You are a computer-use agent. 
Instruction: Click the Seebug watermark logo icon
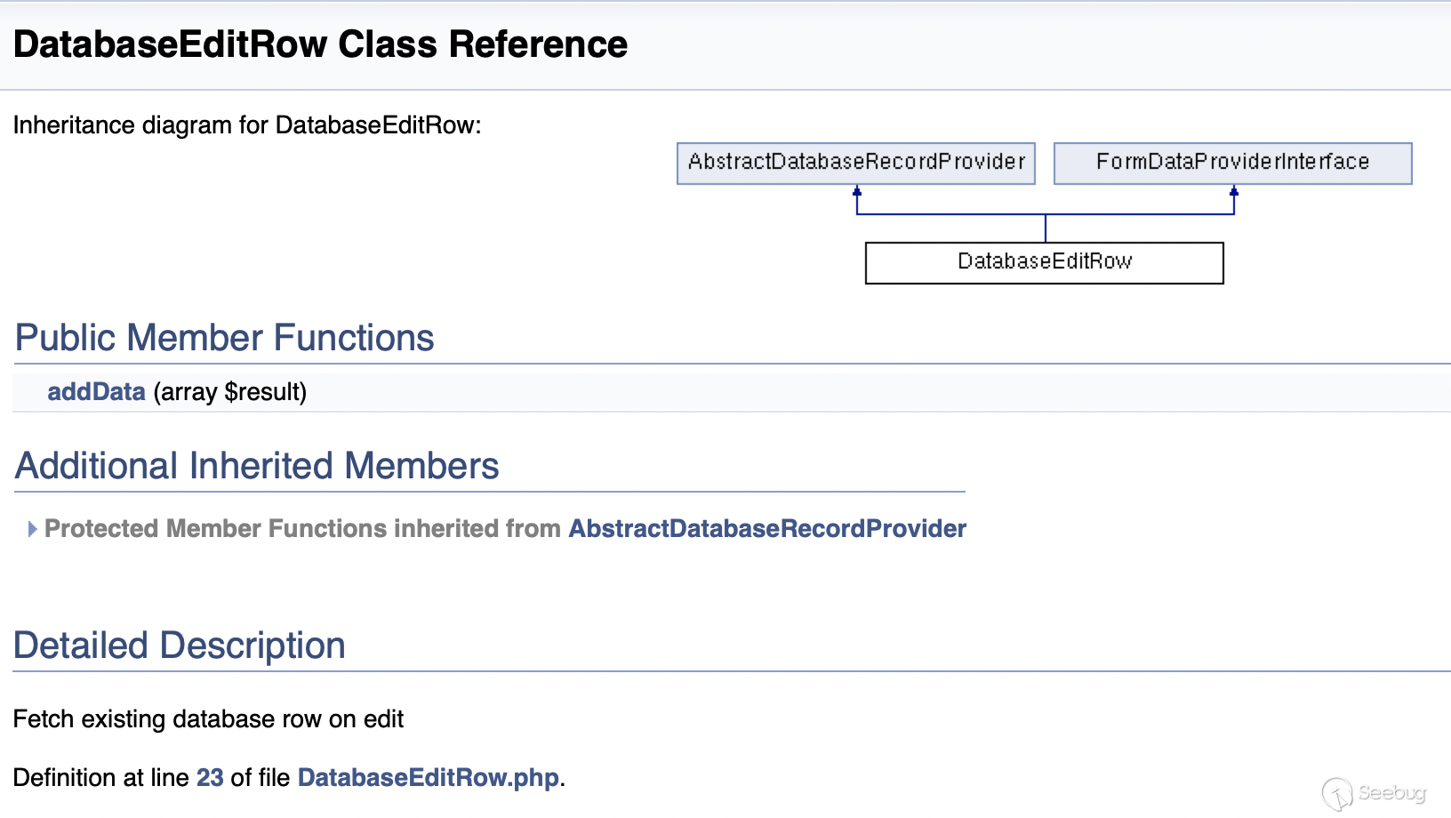(1337, 794)
